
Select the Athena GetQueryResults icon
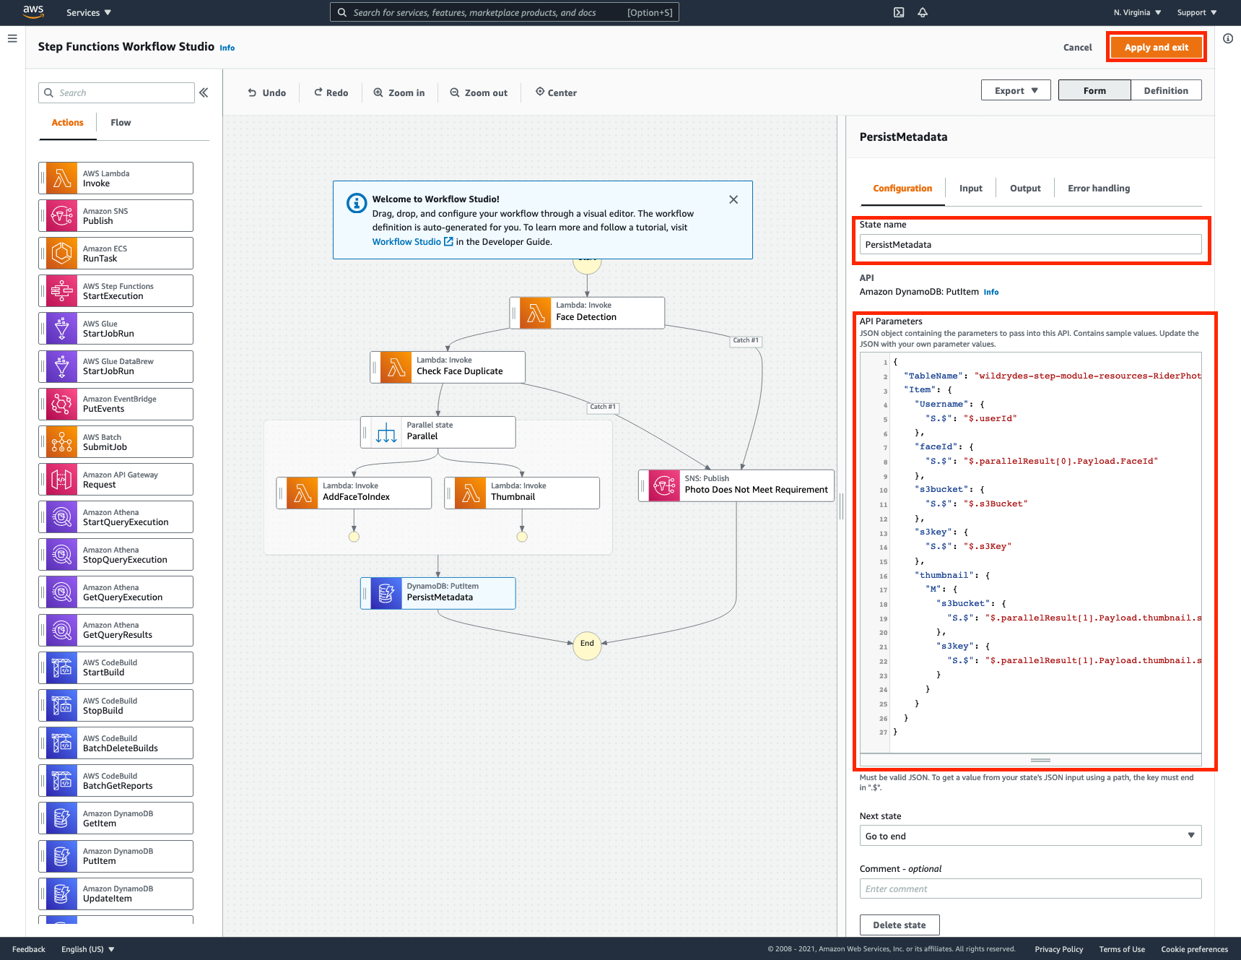click(62, 630)
